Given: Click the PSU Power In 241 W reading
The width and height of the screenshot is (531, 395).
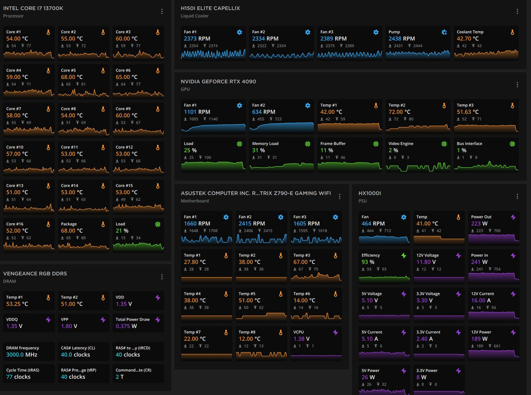Looking at the screenshot, I should 479,262.
